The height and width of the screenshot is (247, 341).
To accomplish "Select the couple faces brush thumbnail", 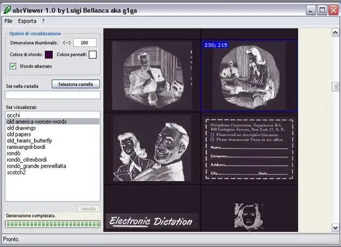I will (x=152, y=148).
